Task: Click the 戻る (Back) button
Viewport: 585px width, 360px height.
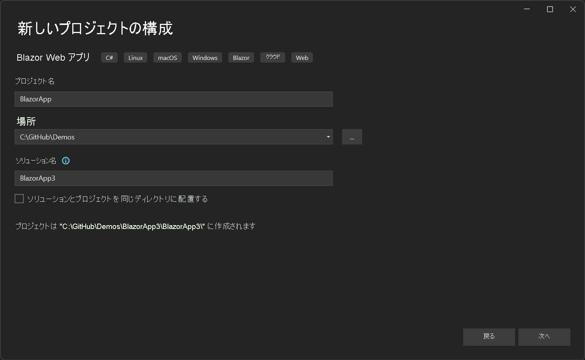Action: point(489,337)
